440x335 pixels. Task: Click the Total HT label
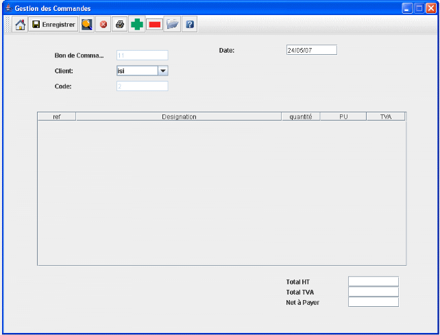(297, 282)
